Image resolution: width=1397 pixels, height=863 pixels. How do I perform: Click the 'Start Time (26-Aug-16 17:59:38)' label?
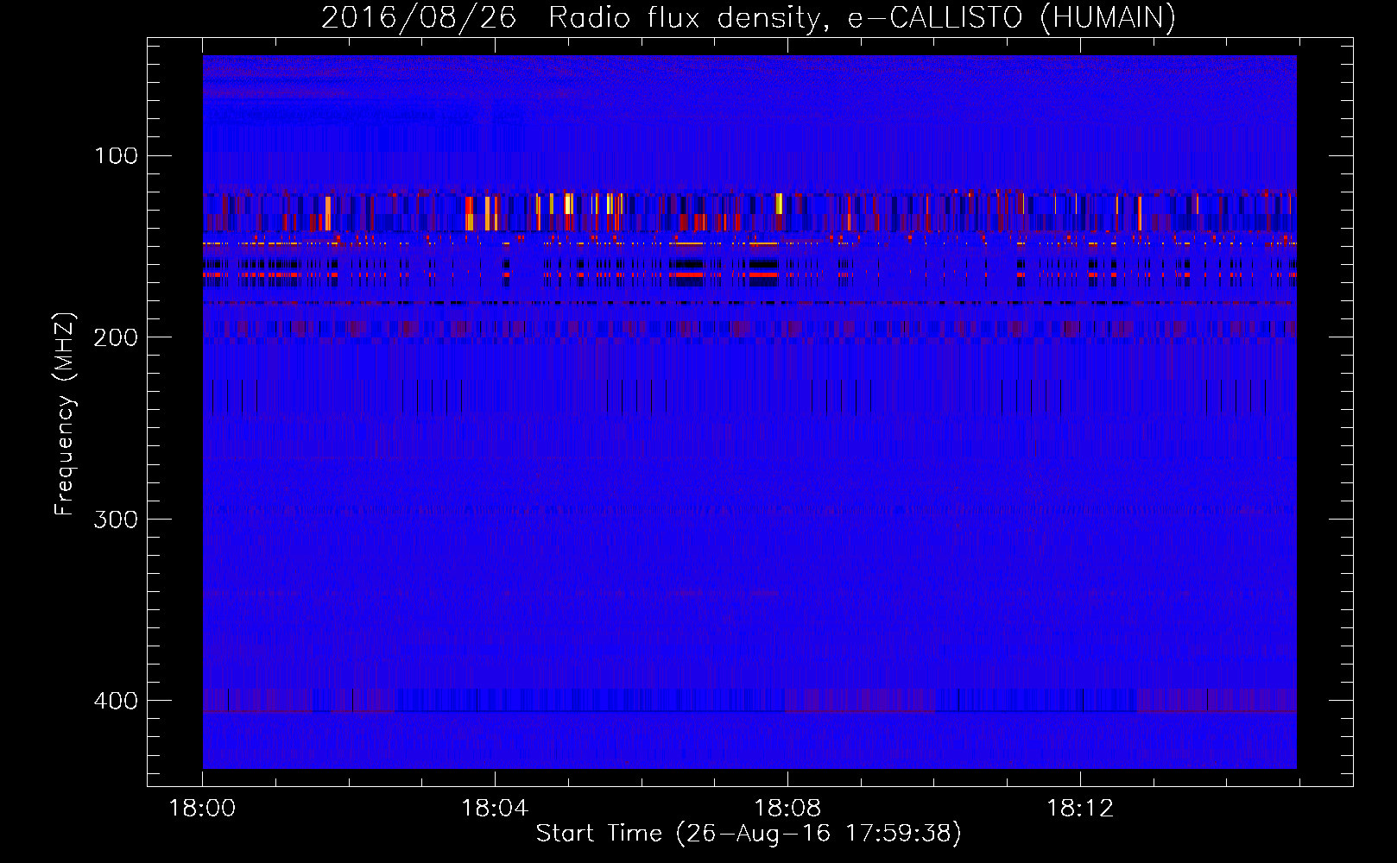pyautogui.click(x=749, y=834)
